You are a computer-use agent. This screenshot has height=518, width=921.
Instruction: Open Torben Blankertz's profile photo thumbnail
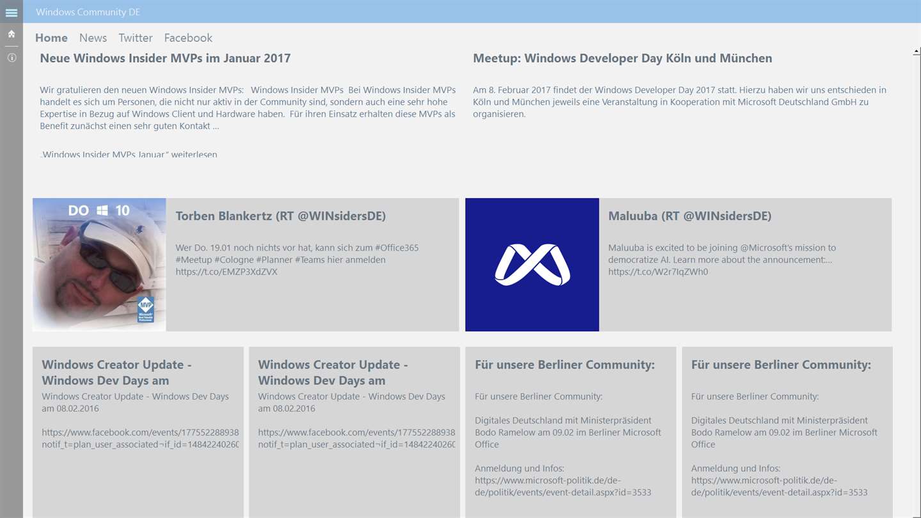pyautogui.click(x=99, y=265)
